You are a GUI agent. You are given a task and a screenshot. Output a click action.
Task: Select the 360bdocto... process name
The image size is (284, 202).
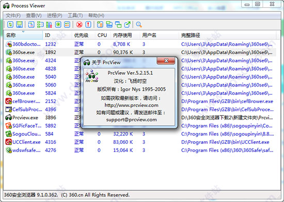[26, 44]
